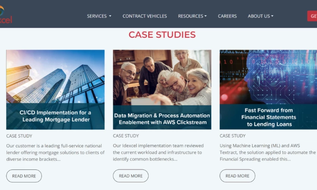Screen dimensions: 317x190
Task: Expand the Services dropdown arrow
Action: 110,16
